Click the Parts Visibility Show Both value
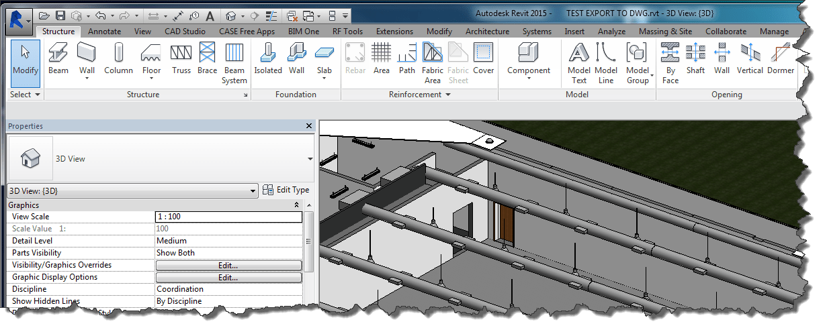825x332 pixels. point(229,253)
